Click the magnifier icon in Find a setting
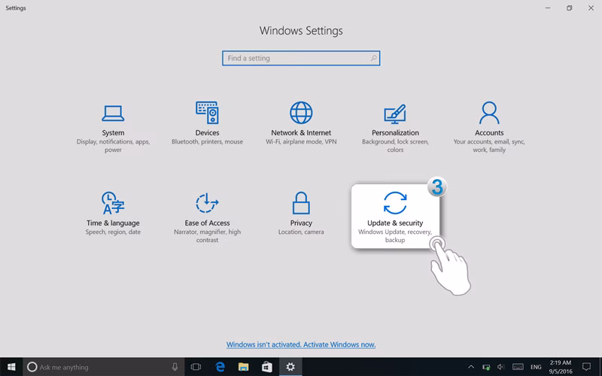This screenshot has height=376, width=602. [373, 58]
